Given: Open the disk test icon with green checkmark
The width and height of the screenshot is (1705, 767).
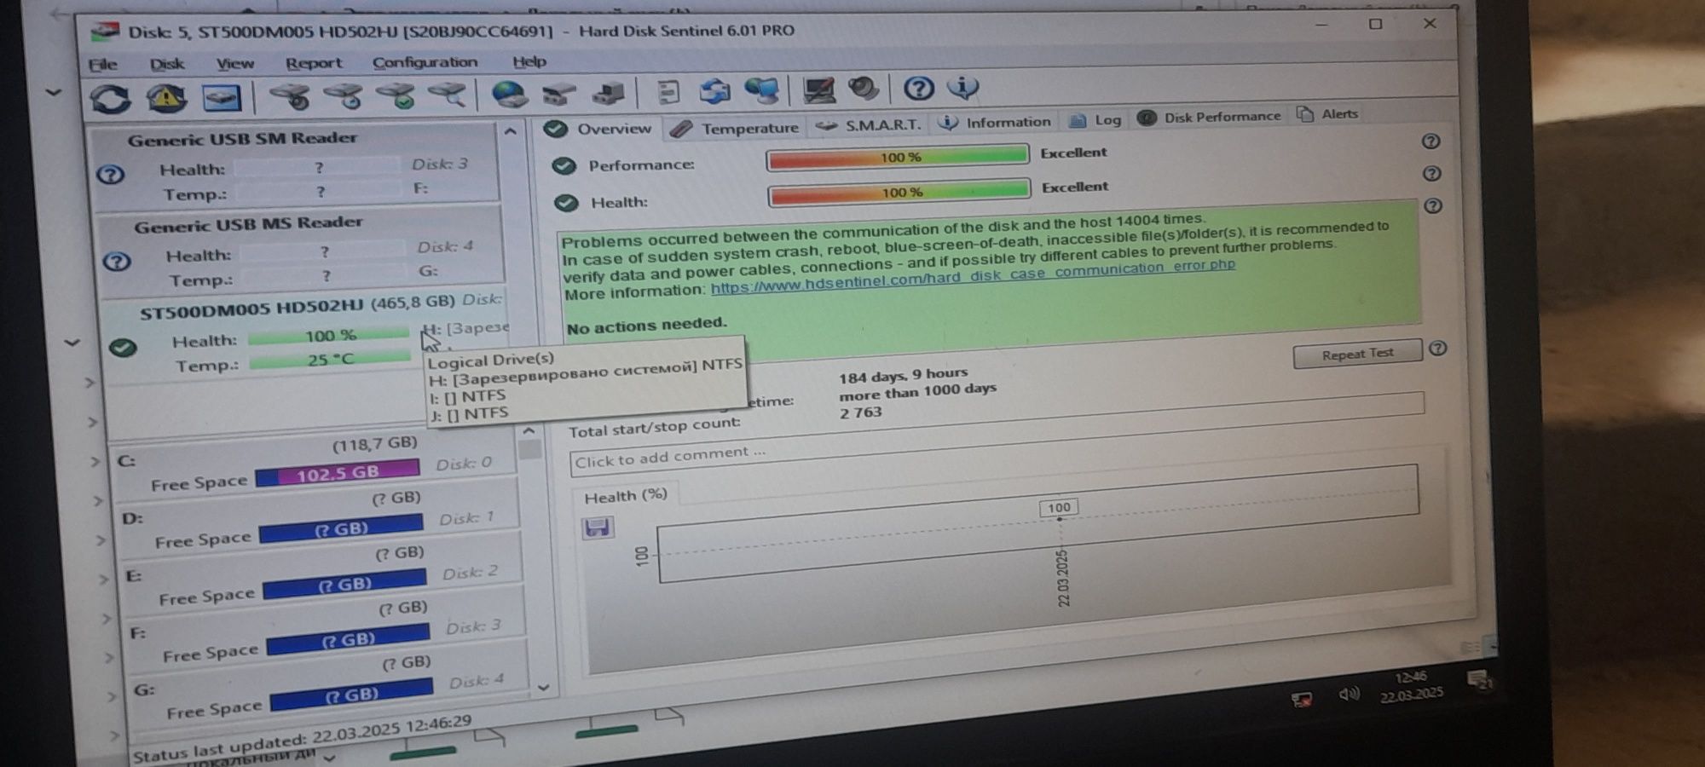Looking at the screenshot, I should click(397, 95).
